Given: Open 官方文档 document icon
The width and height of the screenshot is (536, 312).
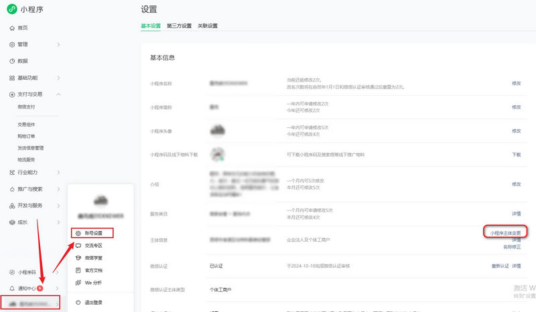Looking at the screenshot, I should tap(78, 270).
